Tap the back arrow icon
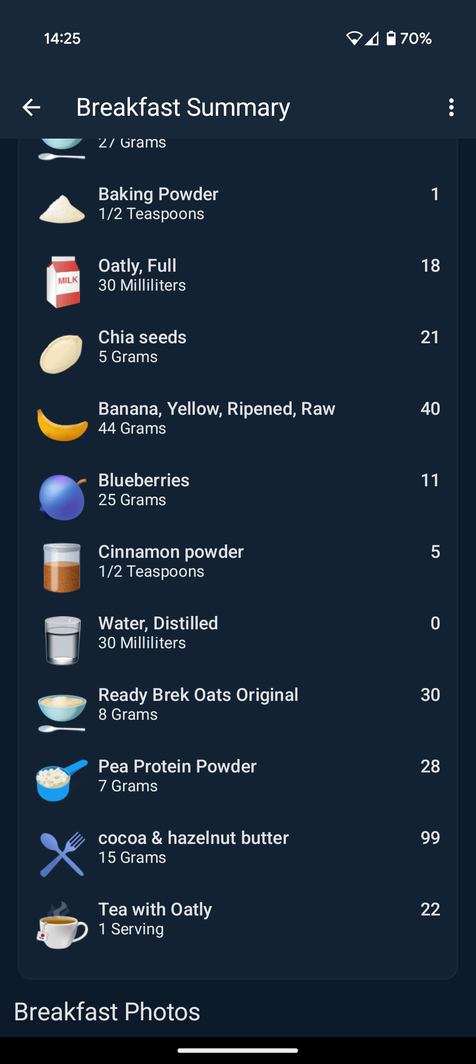The width and height of the screenshot is (476, 1064). [x=31, y=107]
